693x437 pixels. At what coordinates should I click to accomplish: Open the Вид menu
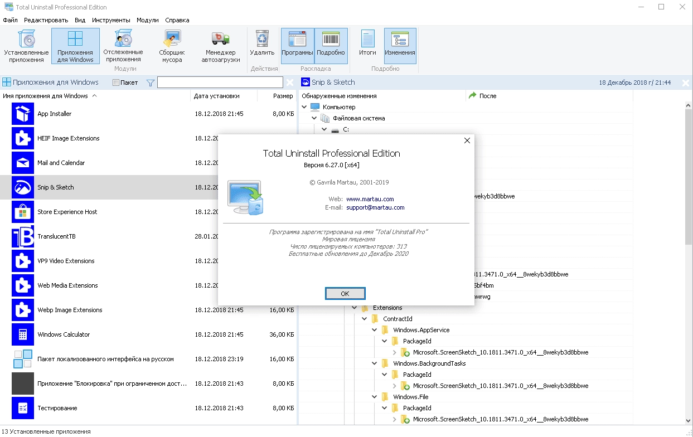point(80,20)
